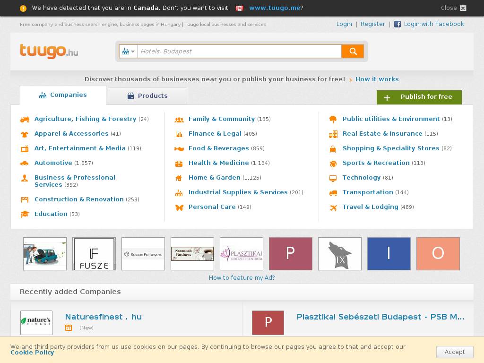
Task: Open Technology category link
Action: tap(362, 178)
